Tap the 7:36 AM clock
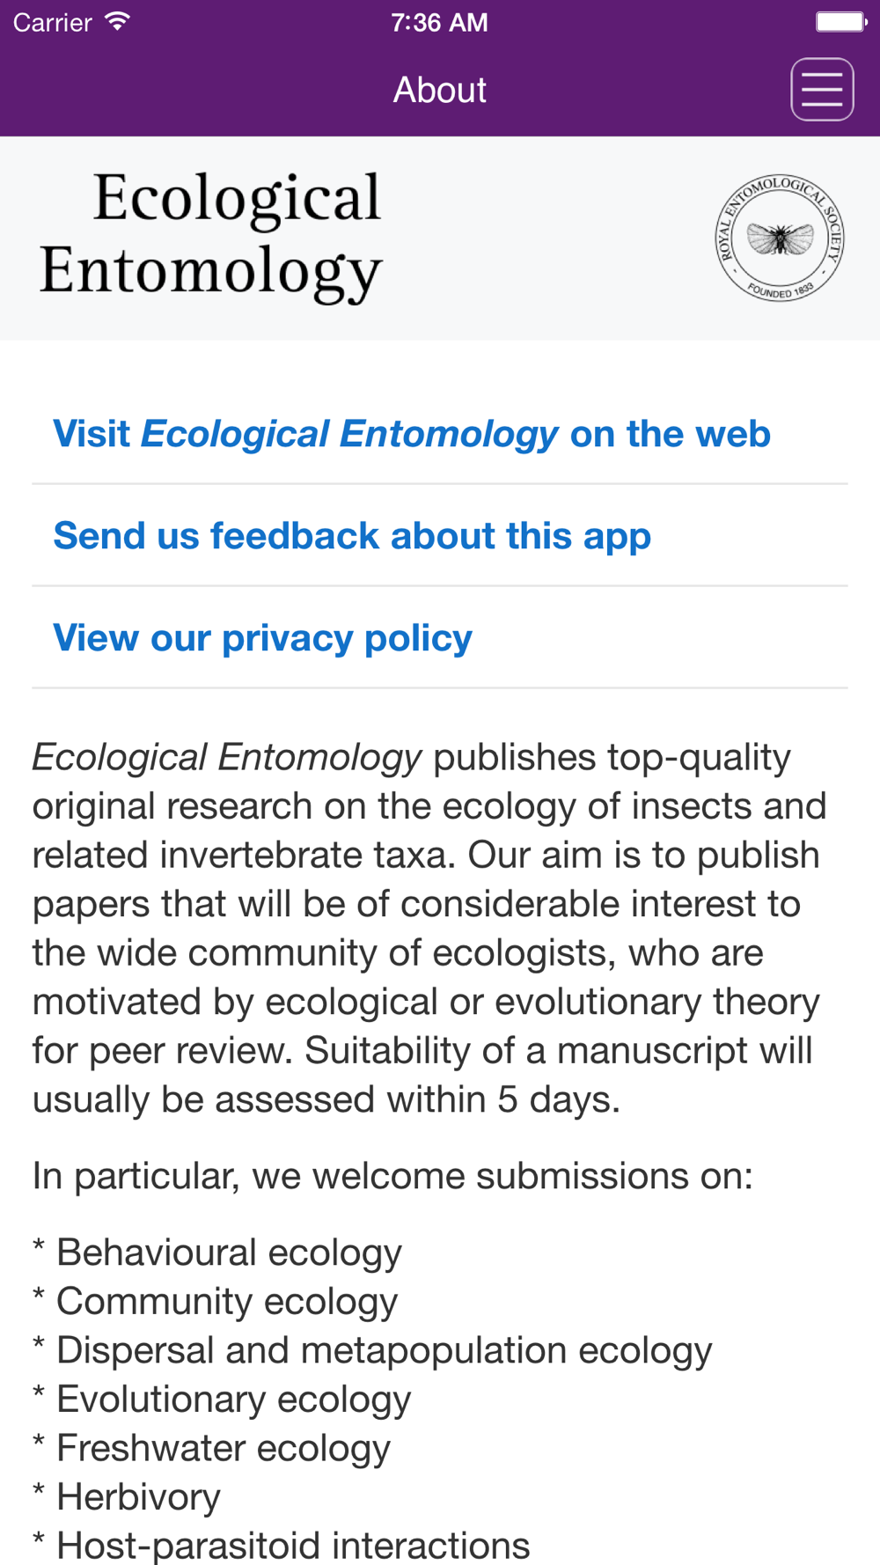This screenshot has width=880, height=1565. pos(439,22)
